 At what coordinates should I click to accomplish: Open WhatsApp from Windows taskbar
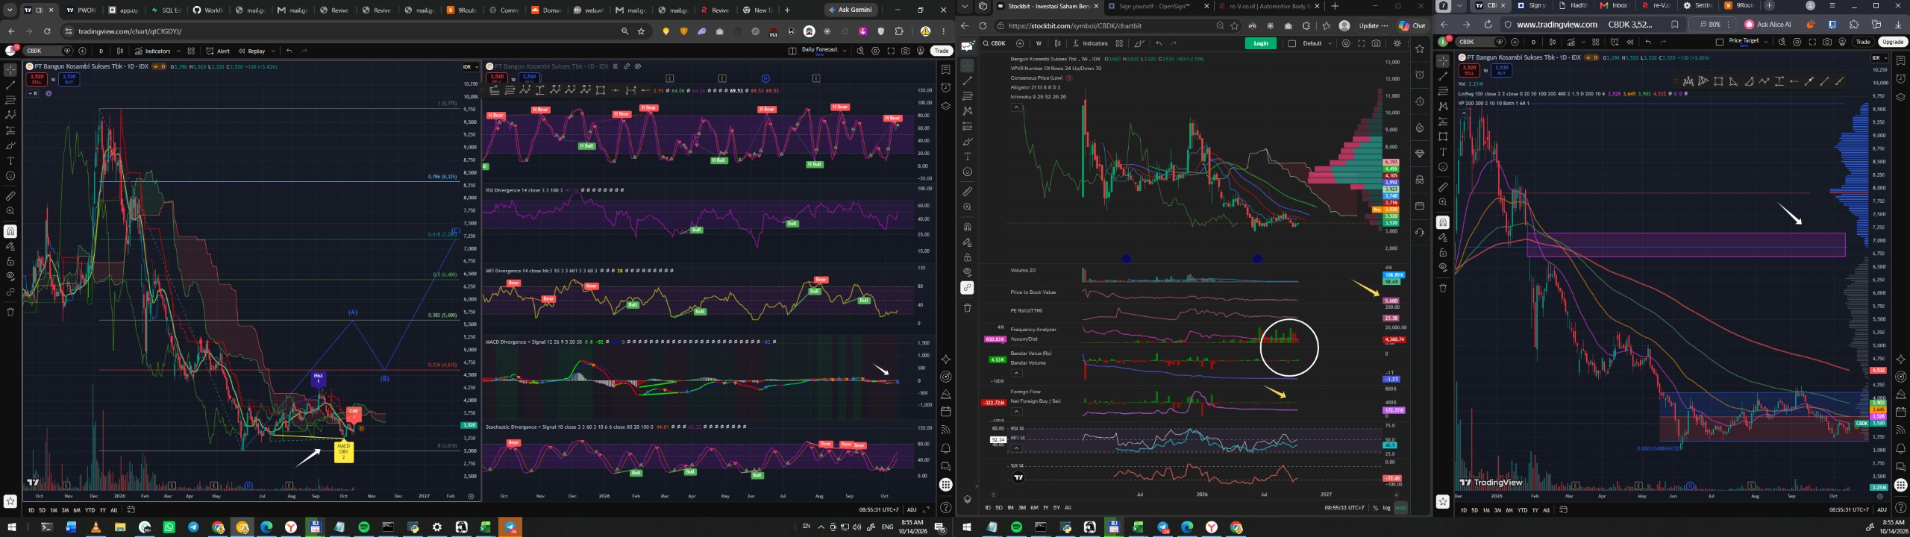(169, 527)
